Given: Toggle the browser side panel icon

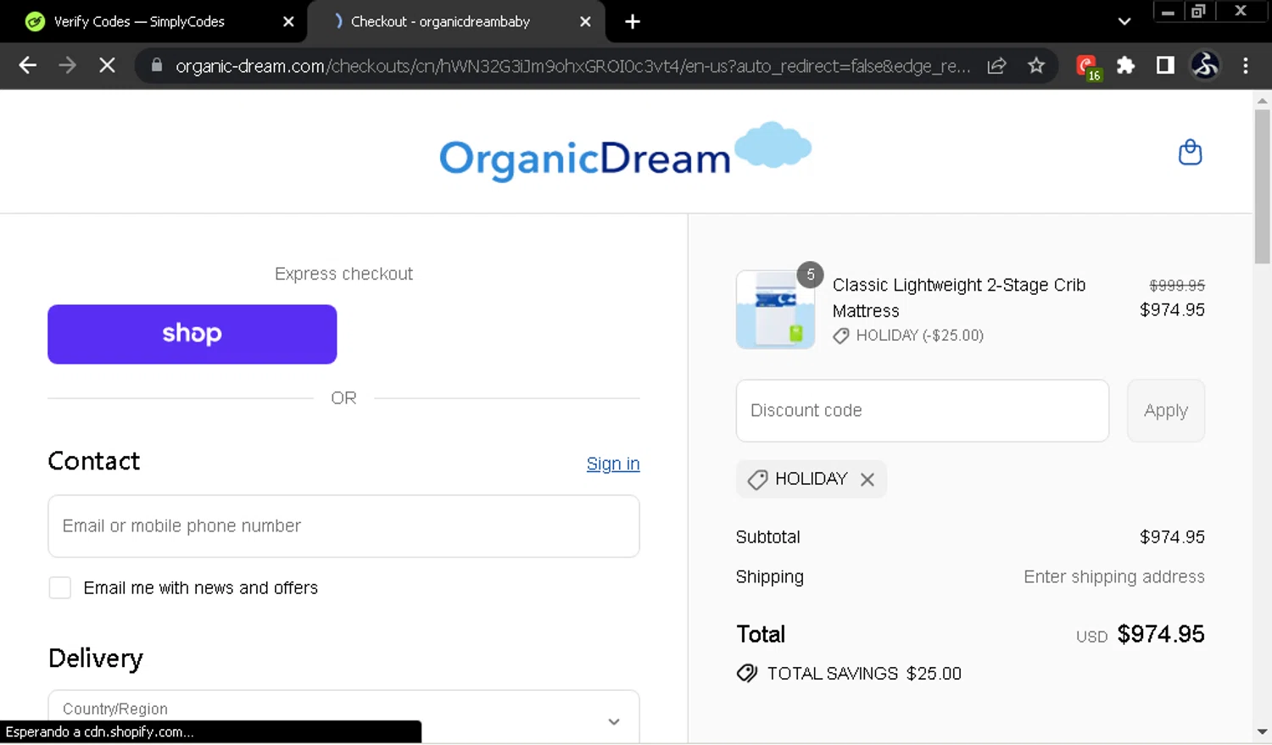Looking at the screenshot, I should click(1165, 65).
